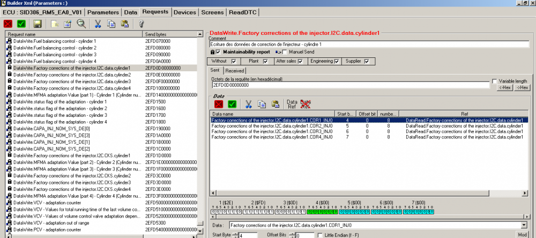The image size is (536, 238).
Task: Open the Data combo box dropdown arrow
Action: 524,225
